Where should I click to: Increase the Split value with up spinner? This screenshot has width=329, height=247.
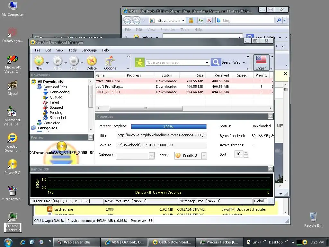click(x=246, y=152)
